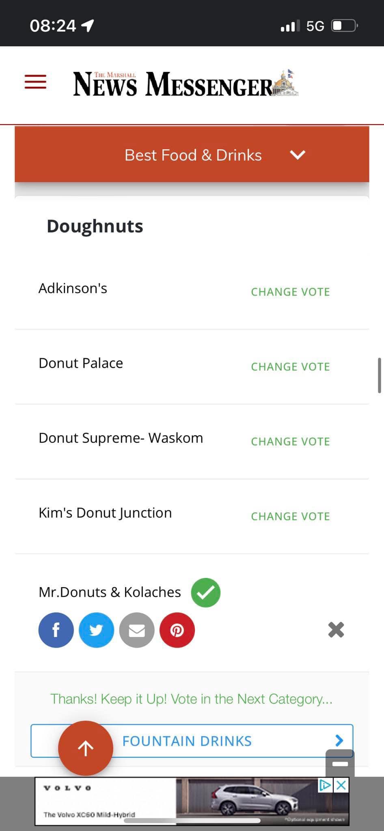The height and width of the screenshot is (831, 384).
Task: Share vote on Pinterest
Action: (x=177, y=630)
